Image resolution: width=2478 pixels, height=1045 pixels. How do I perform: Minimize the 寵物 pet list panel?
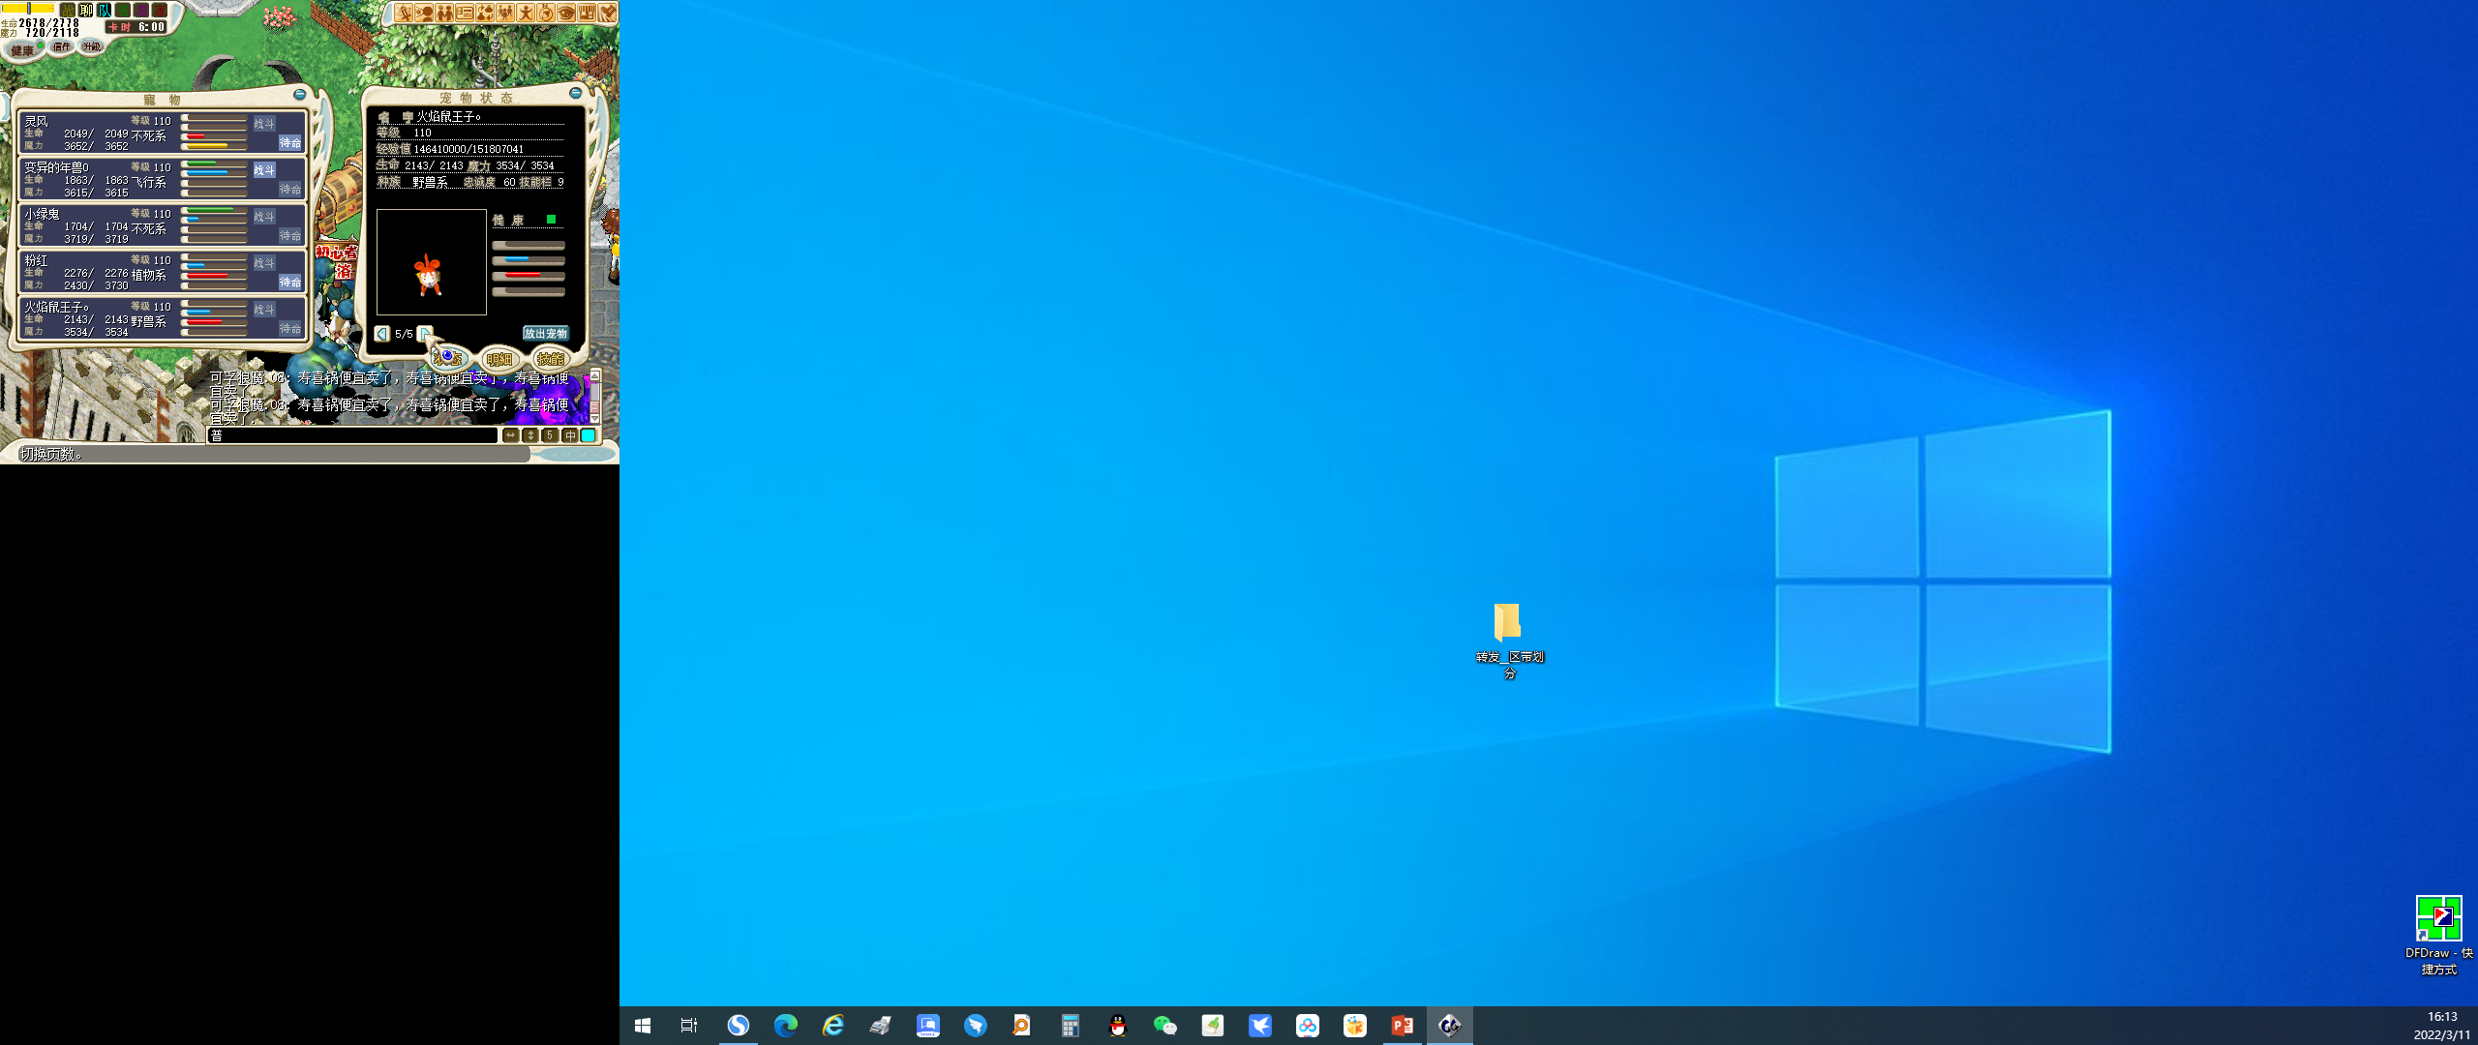[299, 94]
